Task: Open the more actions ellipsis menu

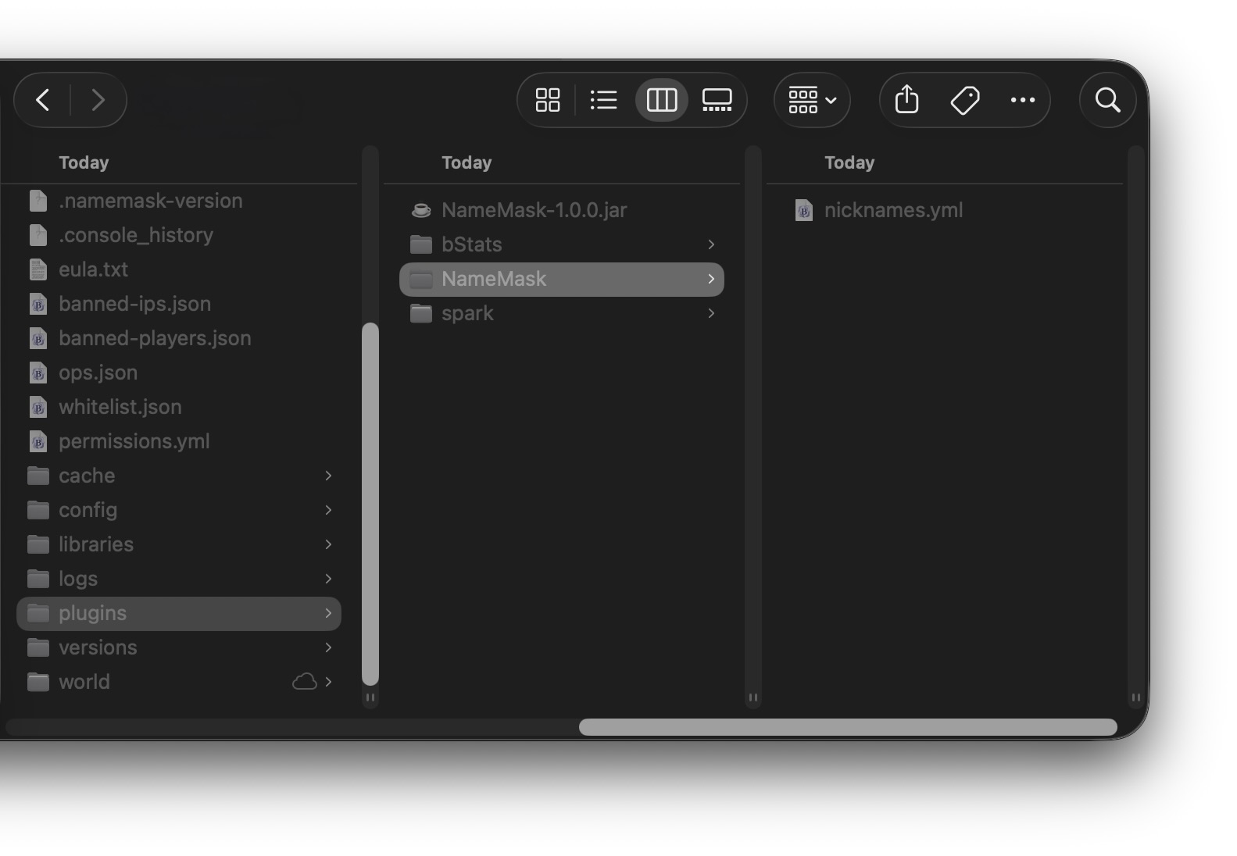Action: pos(1023,100)
